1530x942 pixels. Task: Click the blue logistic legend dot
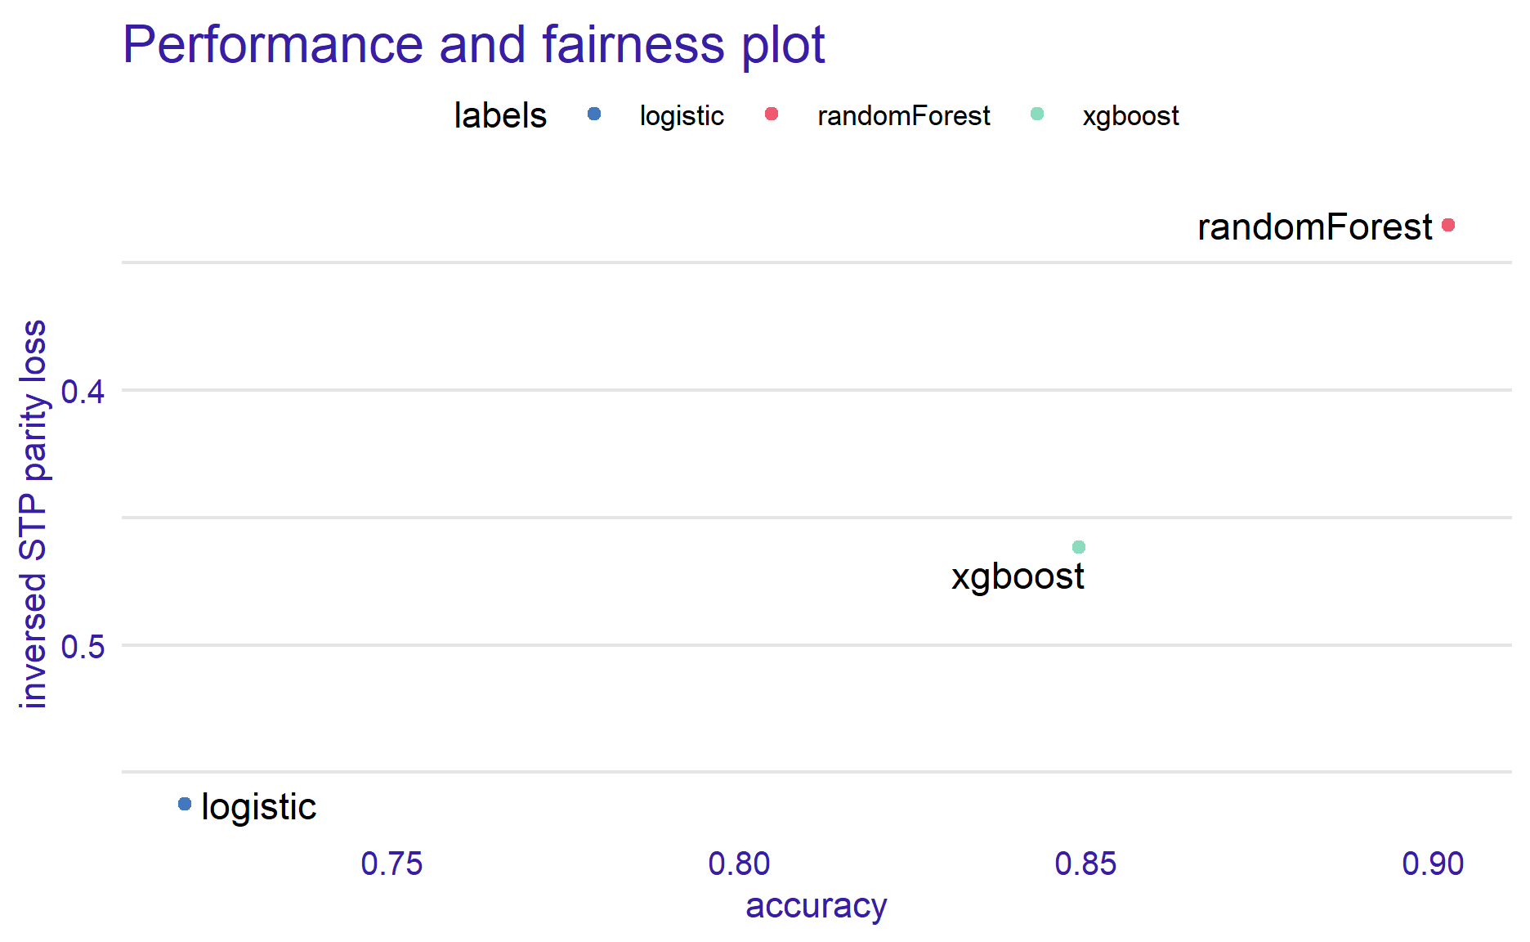point(594,114)
